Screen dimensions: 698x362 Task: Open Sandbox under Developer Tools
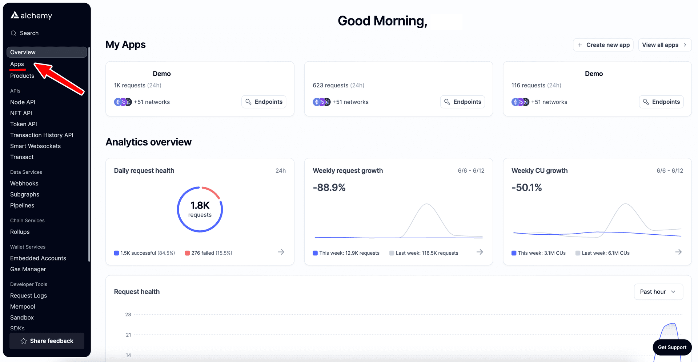point(22,317)
